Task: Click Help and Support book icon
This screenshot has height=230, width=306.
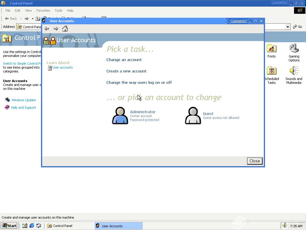Action: point(7,108)
